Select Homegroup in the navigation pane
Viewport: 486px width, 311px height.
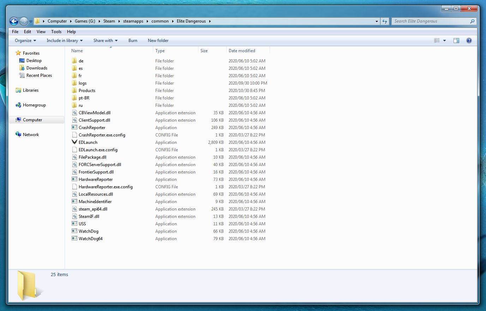[34, 105]
